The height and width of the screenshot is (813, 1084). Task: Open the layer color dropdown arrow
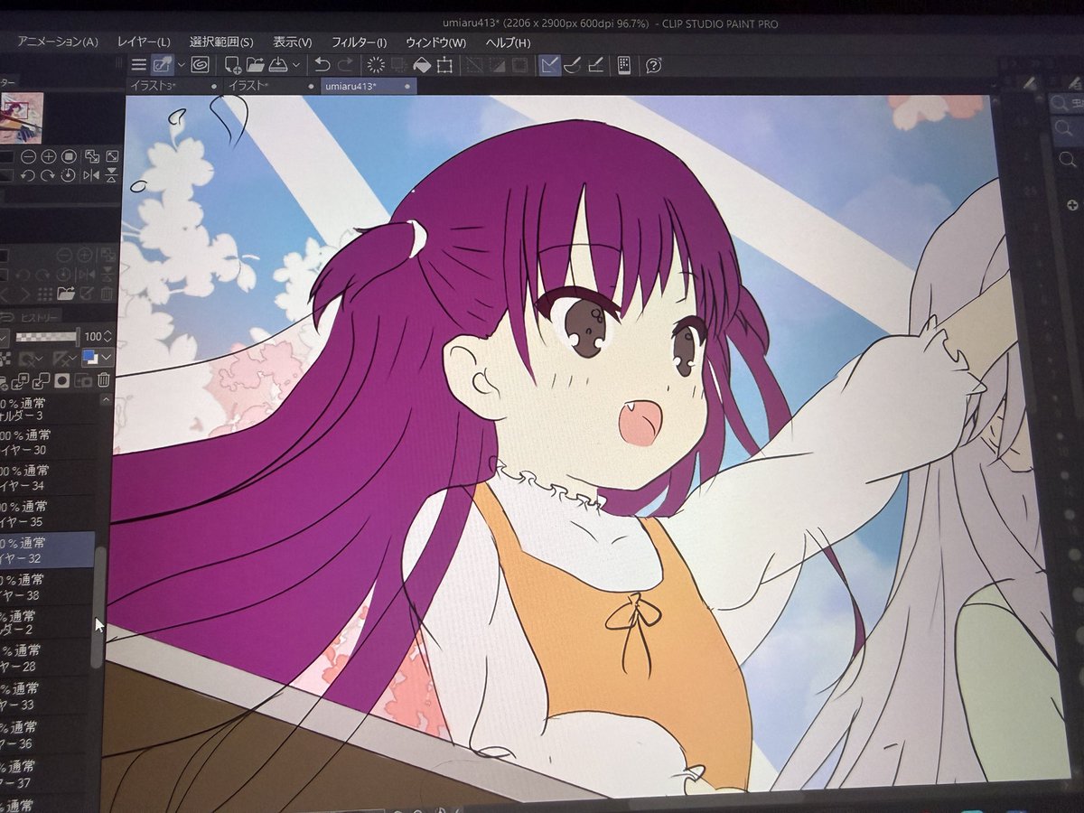click(x=107, y=357)
